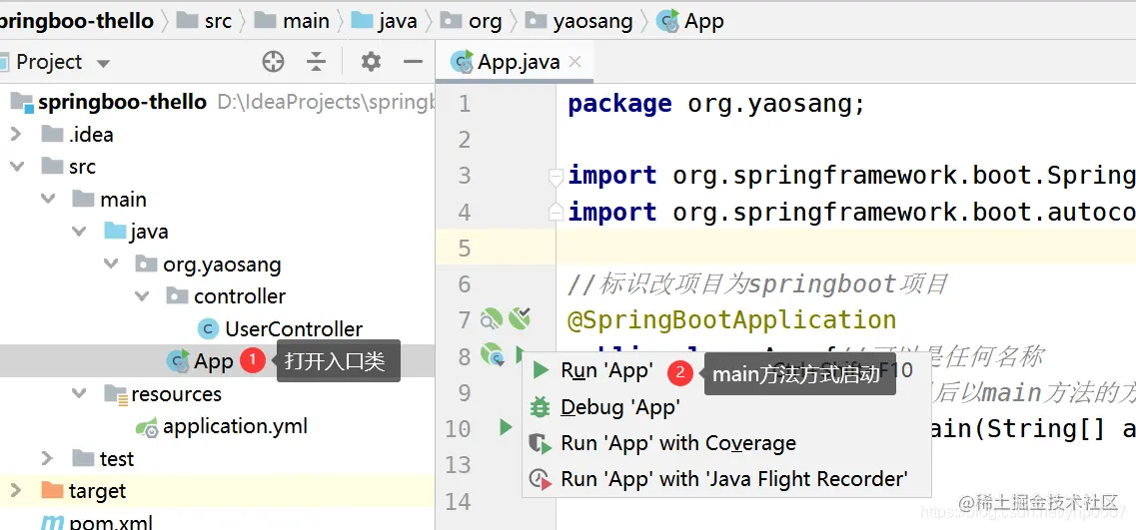This screenshot has height=530, width=1136.
Task: Click breadcrumb 'App' in navigation bar
Action: (703, 21)
